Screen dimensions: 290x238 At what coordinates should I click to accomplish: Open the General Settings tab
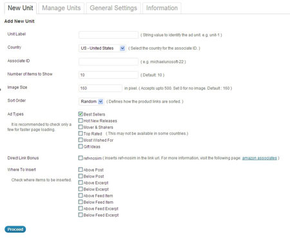tap(113, 8)
